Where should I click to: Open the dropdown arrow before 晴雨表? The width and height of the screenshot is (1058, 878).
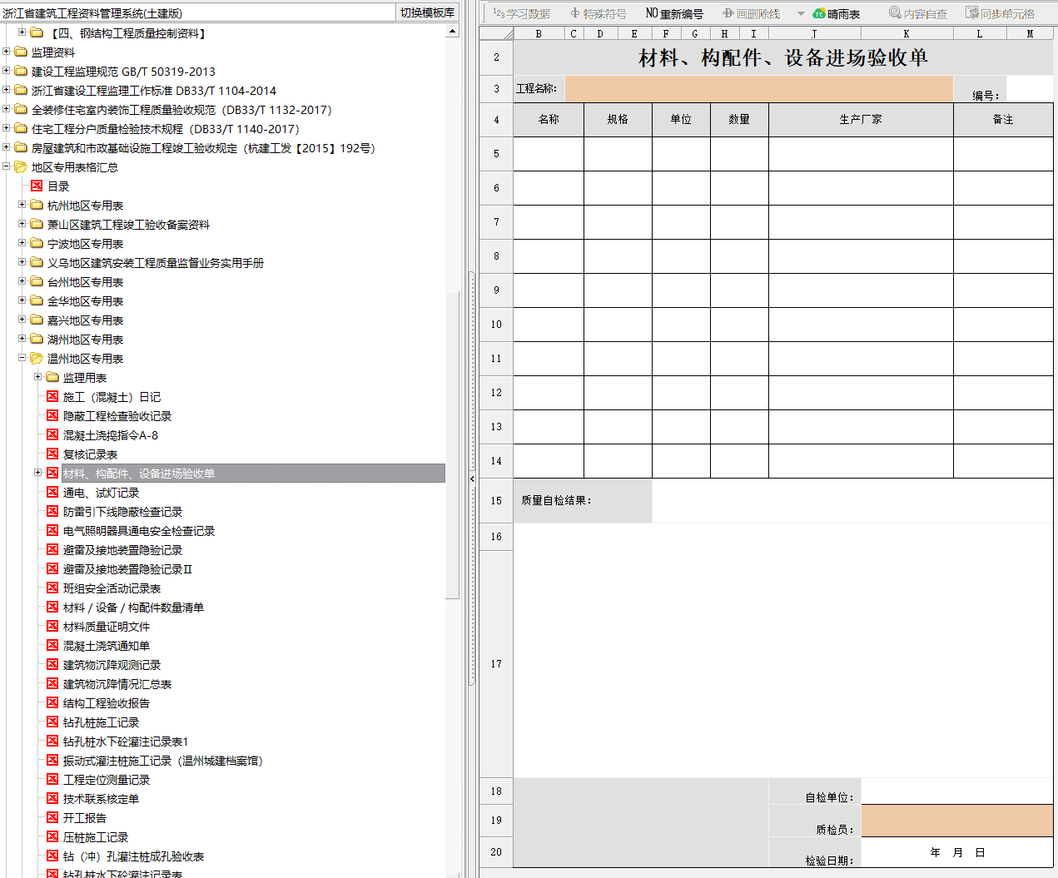[801, 13]
